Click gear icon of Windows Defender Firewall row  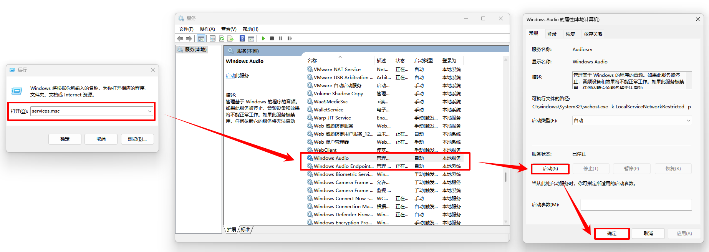(x=310, y=214)
